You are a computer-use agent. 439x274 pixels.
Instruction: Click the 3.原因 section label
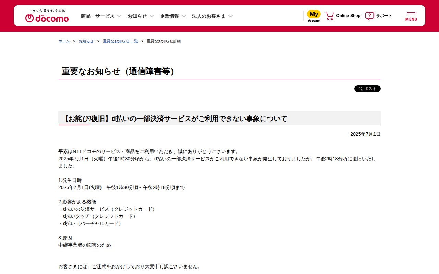coord(65,238)
